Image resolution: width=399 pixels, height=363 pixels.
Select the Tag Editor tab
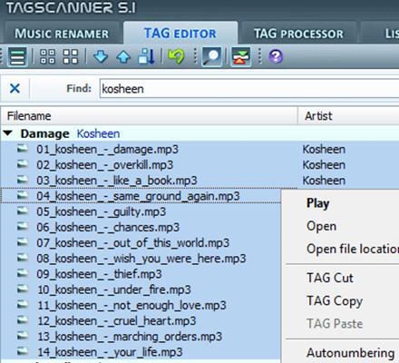[x=180, y=34]
